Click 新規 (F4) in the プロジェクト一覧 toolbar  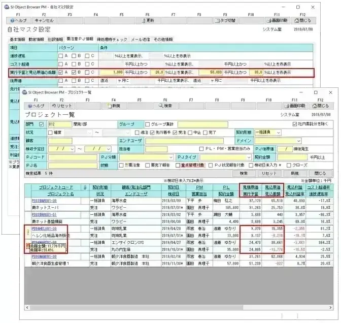(114, 106)
